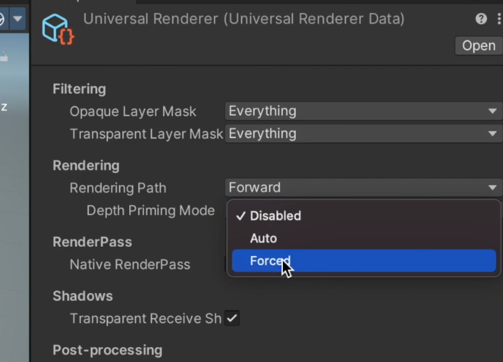Click the Depth Priming Mode label
Viewport: 503px width, 362px height.
coord(150,211)
